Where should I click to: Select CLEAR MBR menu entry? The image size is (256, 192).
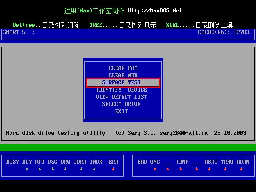click(x=123, y=75)
